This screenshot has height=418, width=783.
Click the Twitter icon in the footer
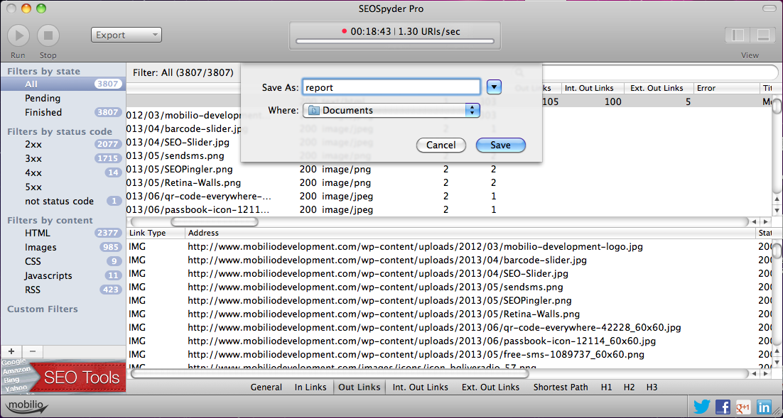click(701, 407)
